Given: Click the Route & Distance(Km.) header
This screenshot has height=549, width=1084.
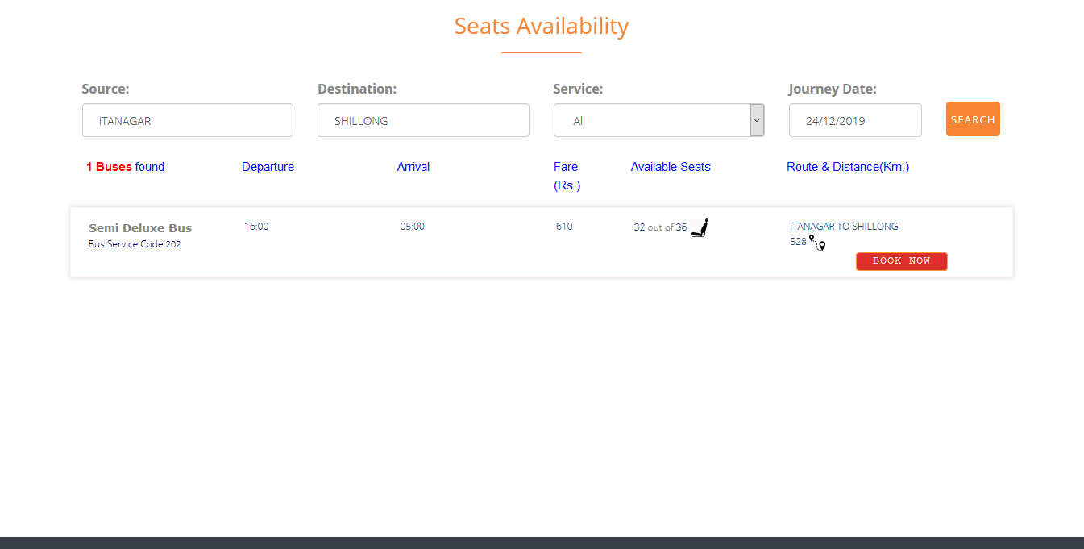Looking at the screenshot, I should pos(847,167).
